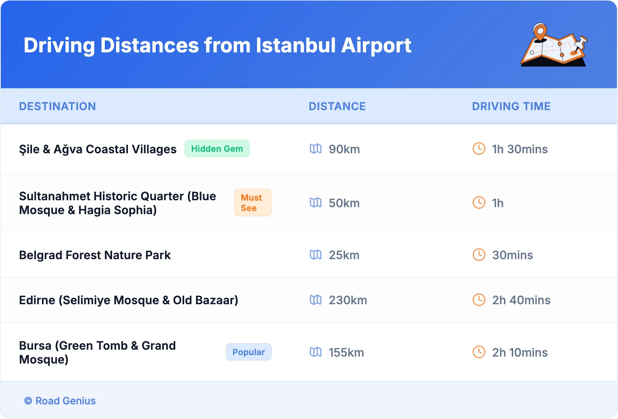Click the Must See badge
The height and width of the screenshot is (419, 618).
click(x=253, y=203)
